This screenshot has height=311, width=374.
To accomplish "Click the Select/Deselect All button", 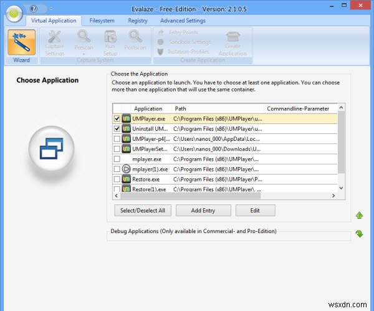I will click(x=143, y=211).
